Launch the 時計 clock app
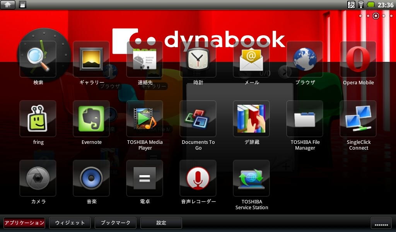396x232 pixels. tap(198, 59)
